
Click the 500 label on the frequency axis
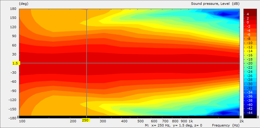pyautogui.click(x=140, y=121)
